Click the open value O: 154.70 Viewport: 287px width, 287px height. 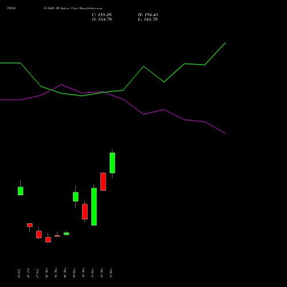[102, 20]
